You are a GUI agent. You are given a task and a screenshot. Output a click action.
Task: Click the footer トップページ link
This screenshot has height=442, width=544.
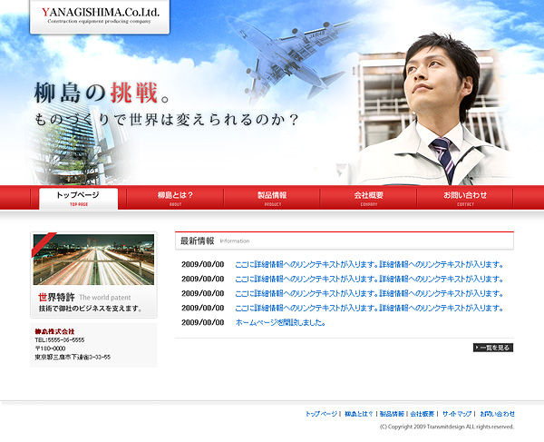click(321, 414)
